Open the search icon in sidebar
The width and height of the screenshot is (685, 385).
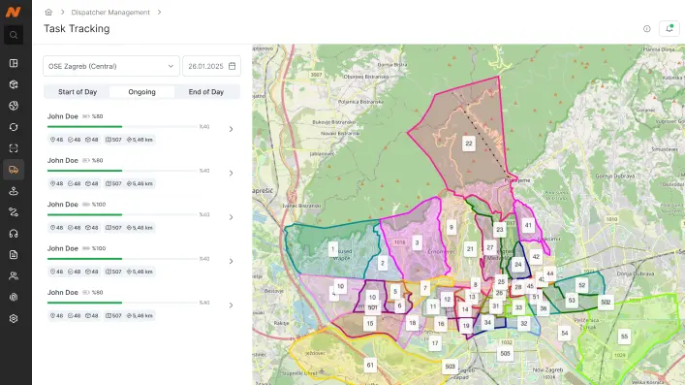click(14, 35)
